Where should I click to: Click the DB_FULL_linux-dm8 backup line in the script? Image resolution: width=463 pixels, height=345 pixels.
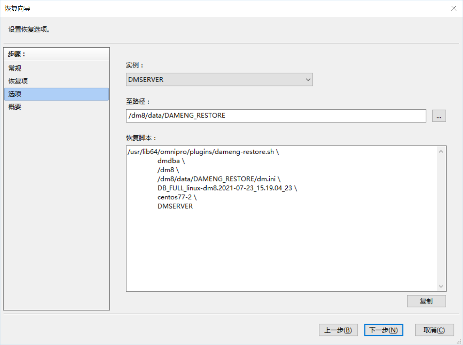[x=227, y=188]
